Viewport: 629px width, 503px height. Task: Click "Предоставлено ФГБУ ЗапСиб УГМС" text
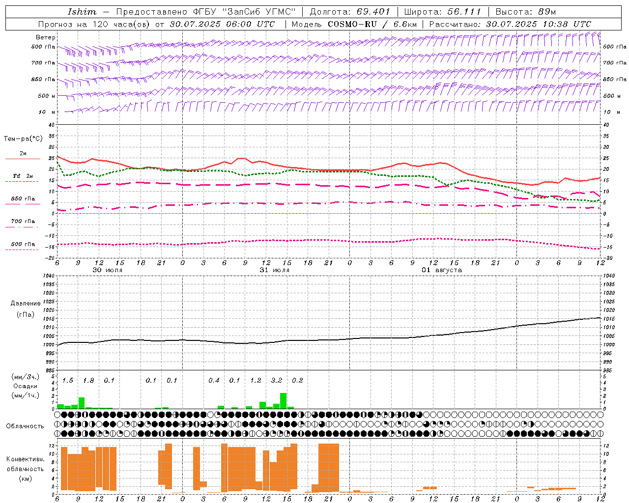click(x=206, y=12)
